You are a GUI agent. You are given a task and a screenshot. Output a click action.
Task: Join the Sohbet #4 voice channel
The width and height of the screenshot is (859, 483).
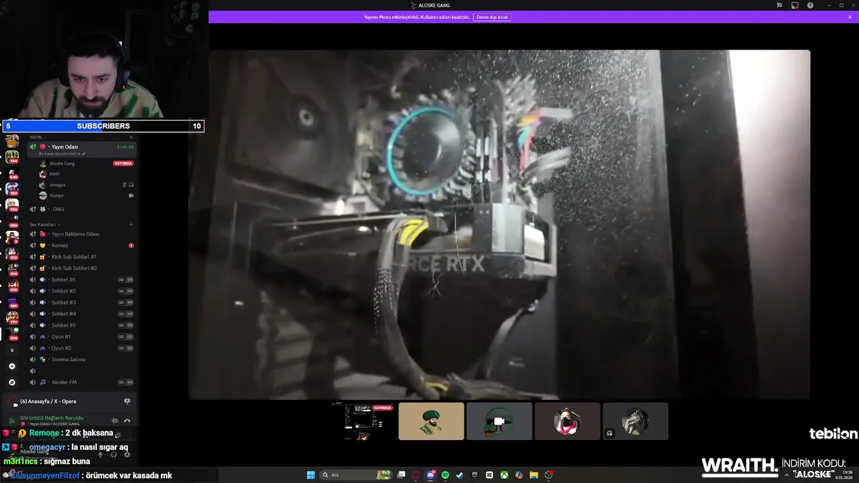[x=82, y=314]
